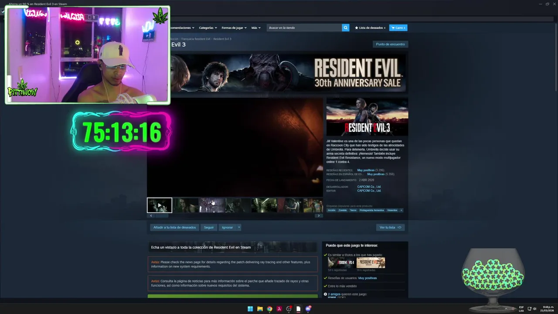This screenshot has width=558, height=314.
Task: Play the trailer video thumbnail
Action: point(160,205)
